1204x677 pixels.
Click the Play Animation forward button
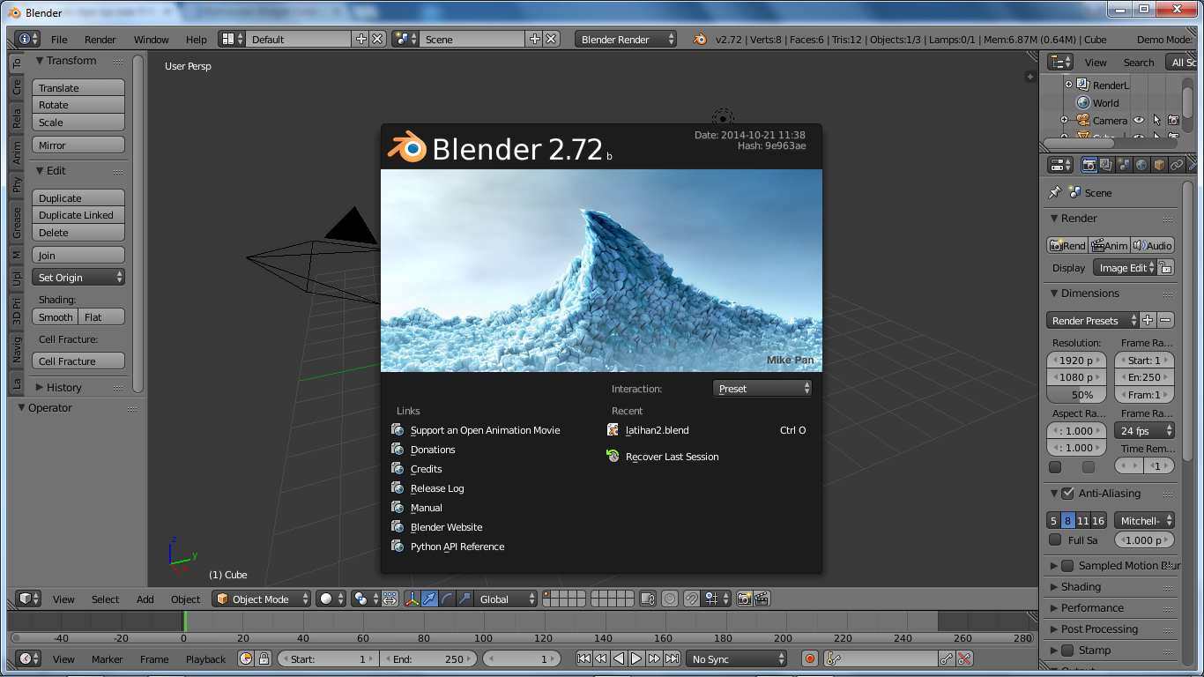[x=636, y=658]
